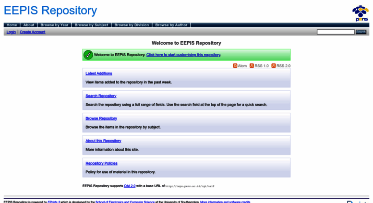
Task: Open the EEPIS Repository title heading
Action: tap(50, 11)
